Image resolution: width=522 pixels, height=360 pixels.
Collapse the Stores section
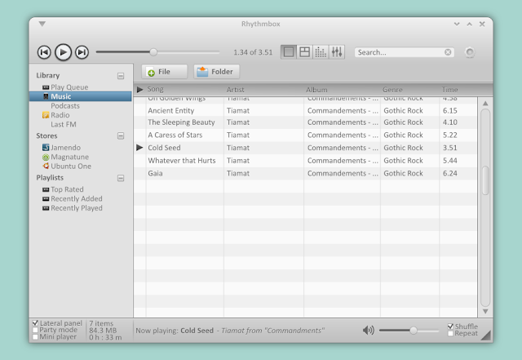pos(121,136)
